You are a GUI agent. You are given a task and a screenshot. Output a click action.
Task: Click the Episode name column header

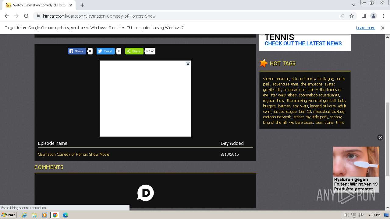click(x=52, y=143)
